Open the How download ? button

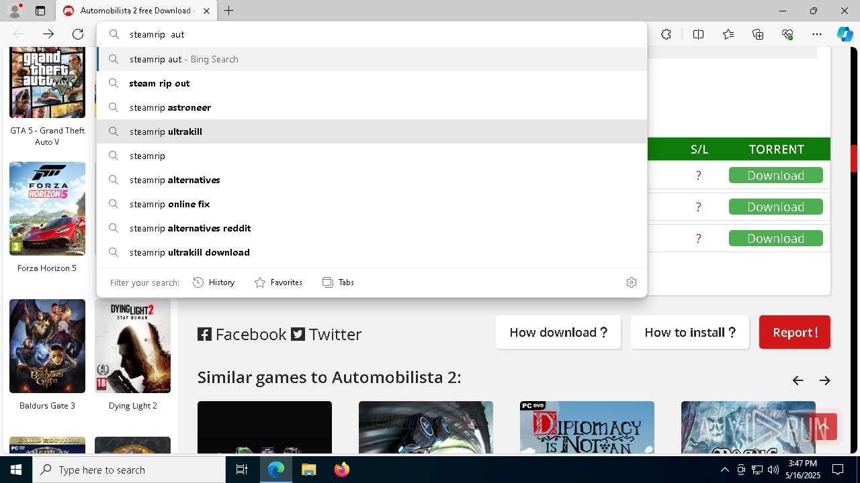(558, 332)
